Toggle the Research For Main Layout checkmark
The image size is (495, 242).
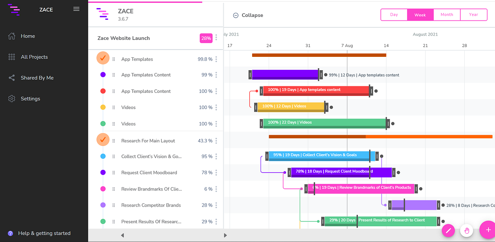(103, 140)
